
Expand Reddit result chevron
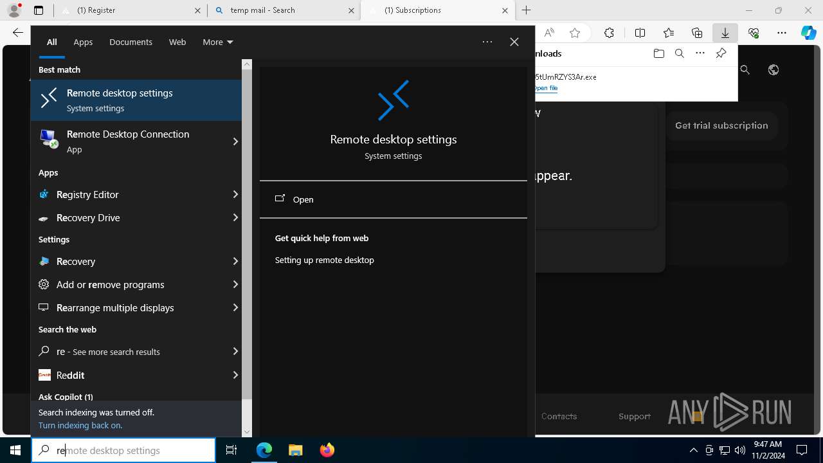click(235, 375)
